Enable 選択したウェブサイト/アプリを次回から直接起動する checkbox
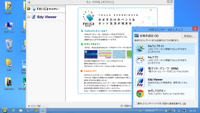This screenshot has height=113, width=200. (x=135, y=103)
